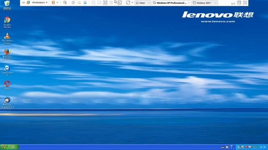Click the send Ctrl+Alt+Del toolbar icon
The image size is (268, 150).
(x=65, y=2)
